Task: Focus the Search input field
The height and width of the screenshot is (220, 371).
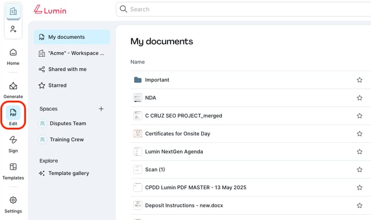Action: click(x=243, y=9)
